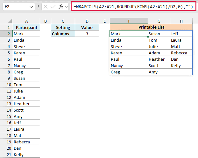Select cell A6 containing Paul

click(26, 59)
